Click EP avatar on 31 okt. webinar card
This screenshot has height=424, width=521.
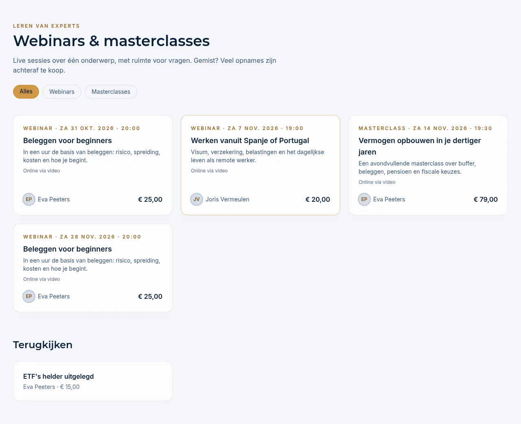(29, 199)
